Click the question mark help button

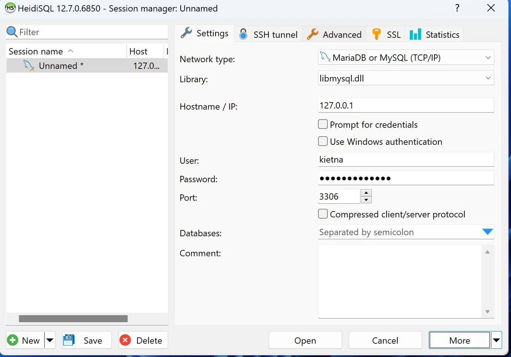(457, 8)
